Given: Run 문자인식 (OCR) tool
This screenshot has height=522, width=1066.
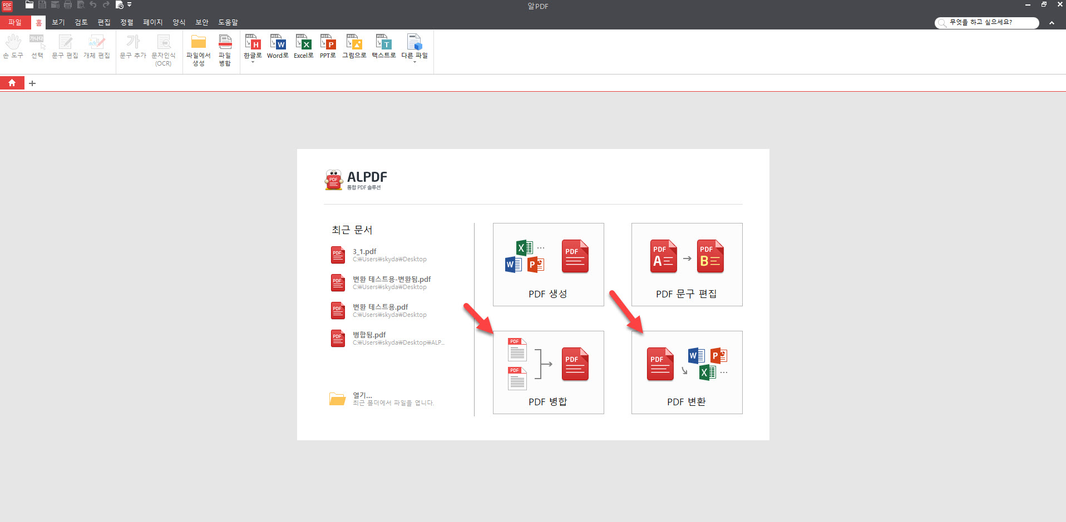Looking at the screenshot, I should (164, 51).
